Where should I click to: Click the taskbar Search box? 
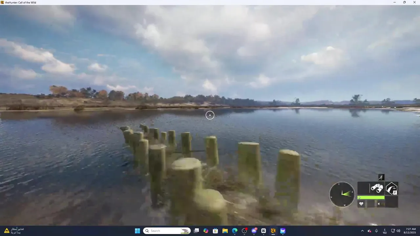pyautogui.click(x=167, y=231)
